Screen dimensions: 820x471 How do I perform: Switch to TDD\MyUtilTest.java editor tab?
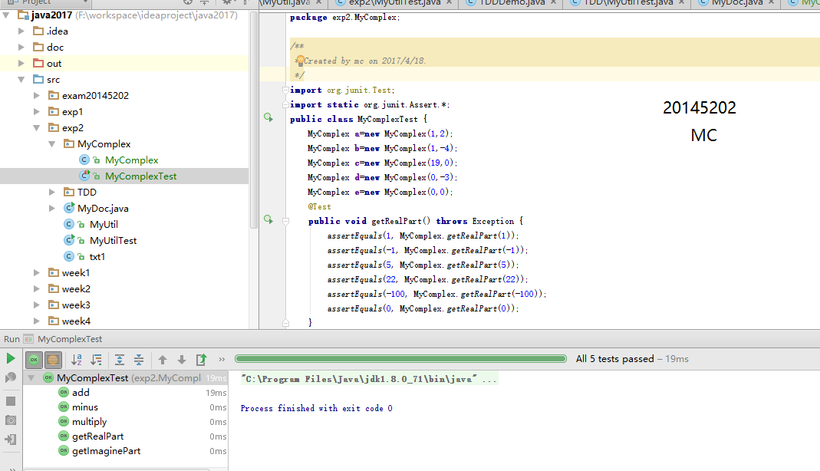(628, 2)
